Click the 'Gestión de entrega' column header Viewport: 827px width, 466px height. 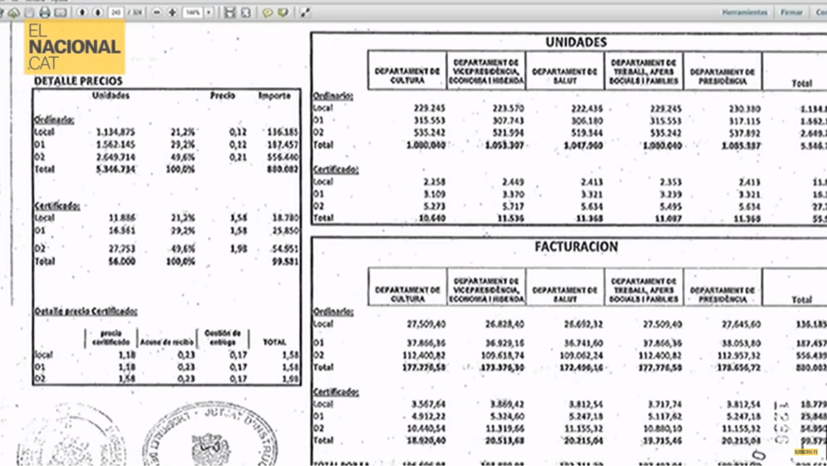point(223,337)
